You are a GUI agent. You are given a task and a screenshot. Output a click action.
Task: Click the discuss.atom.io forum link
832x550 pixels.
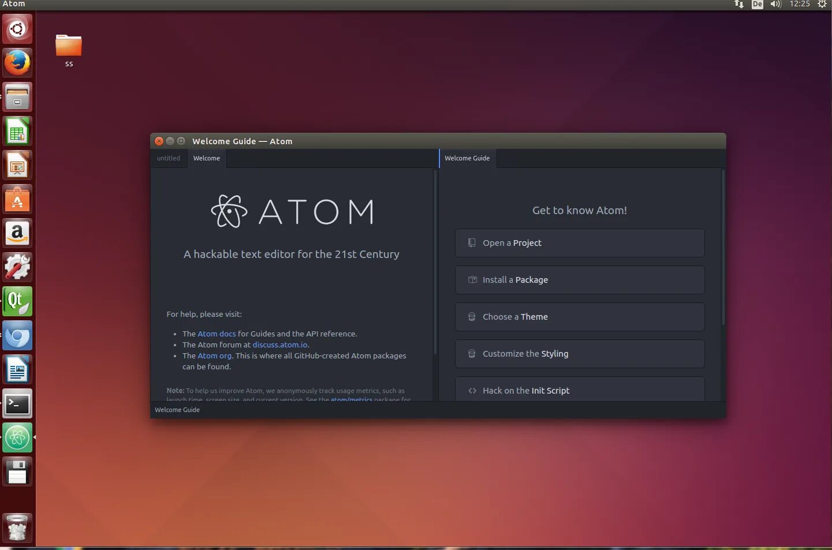[x=280, y=345]
